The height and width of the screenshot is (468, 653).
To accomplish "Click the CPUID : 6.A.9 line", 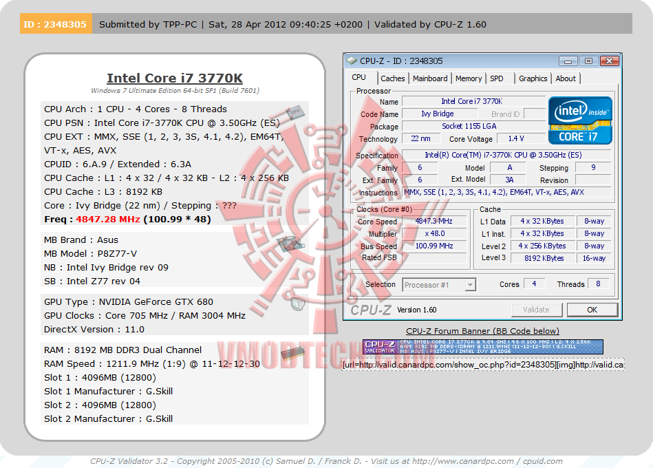I will tap(118, 164).
